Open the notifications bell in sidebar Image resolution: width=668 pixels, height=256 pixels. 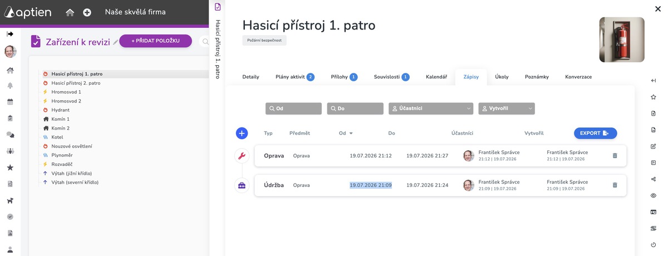(x=10, y=86)
